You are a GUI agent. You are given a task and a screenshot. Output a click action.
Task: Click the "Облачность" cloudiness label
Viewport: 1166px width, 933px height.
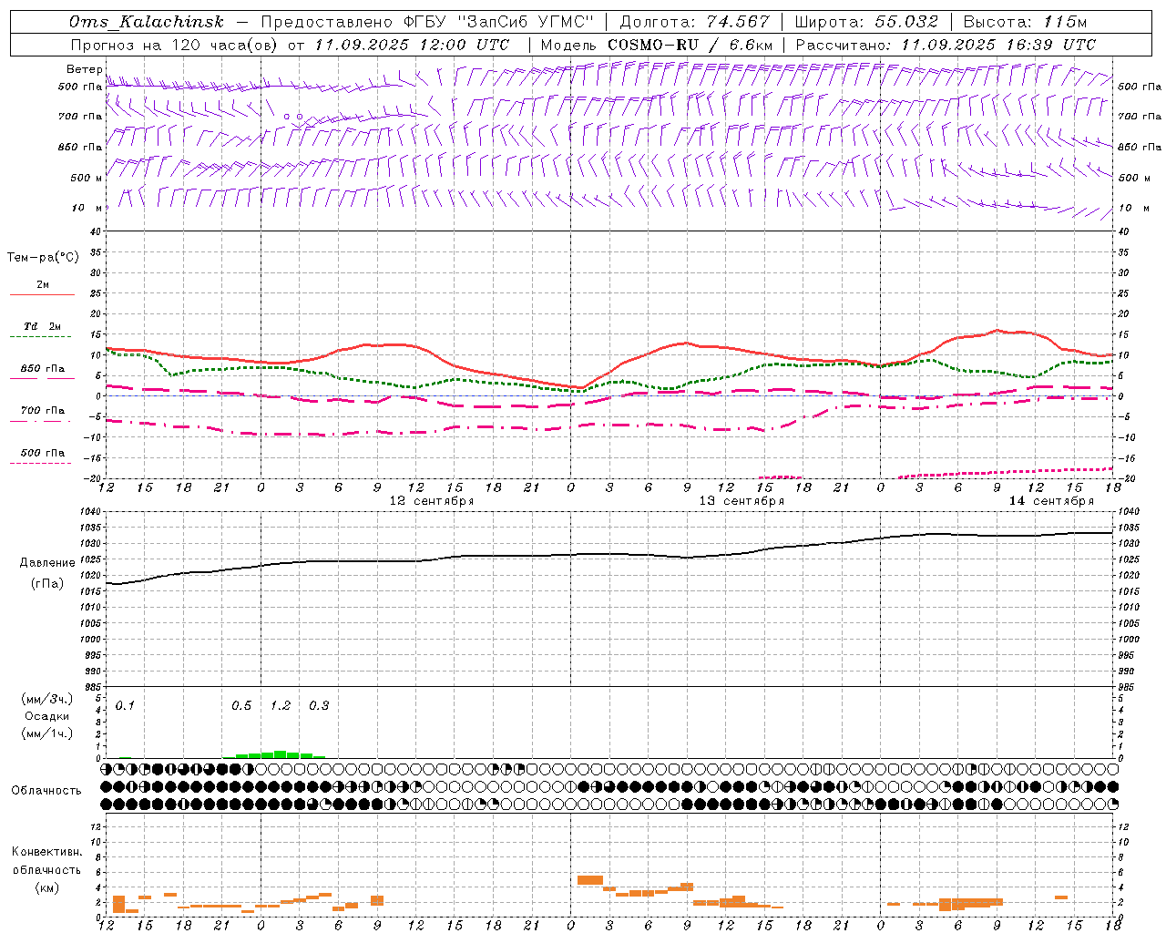pyautogui.click(x=46, y=791)
